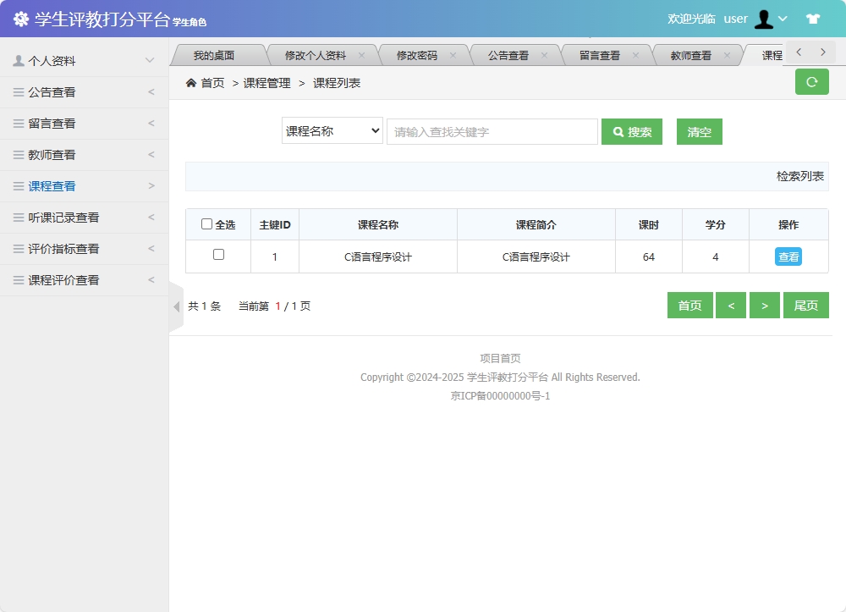The height and width of the screenshot is (612, 846).
Task: Click the search keyword input field
Action: [492, 131]
